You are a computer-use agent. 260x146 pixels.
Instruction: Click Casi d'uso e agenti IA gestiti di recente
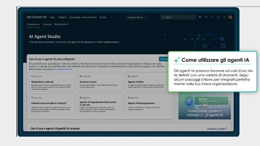point(55,129)
